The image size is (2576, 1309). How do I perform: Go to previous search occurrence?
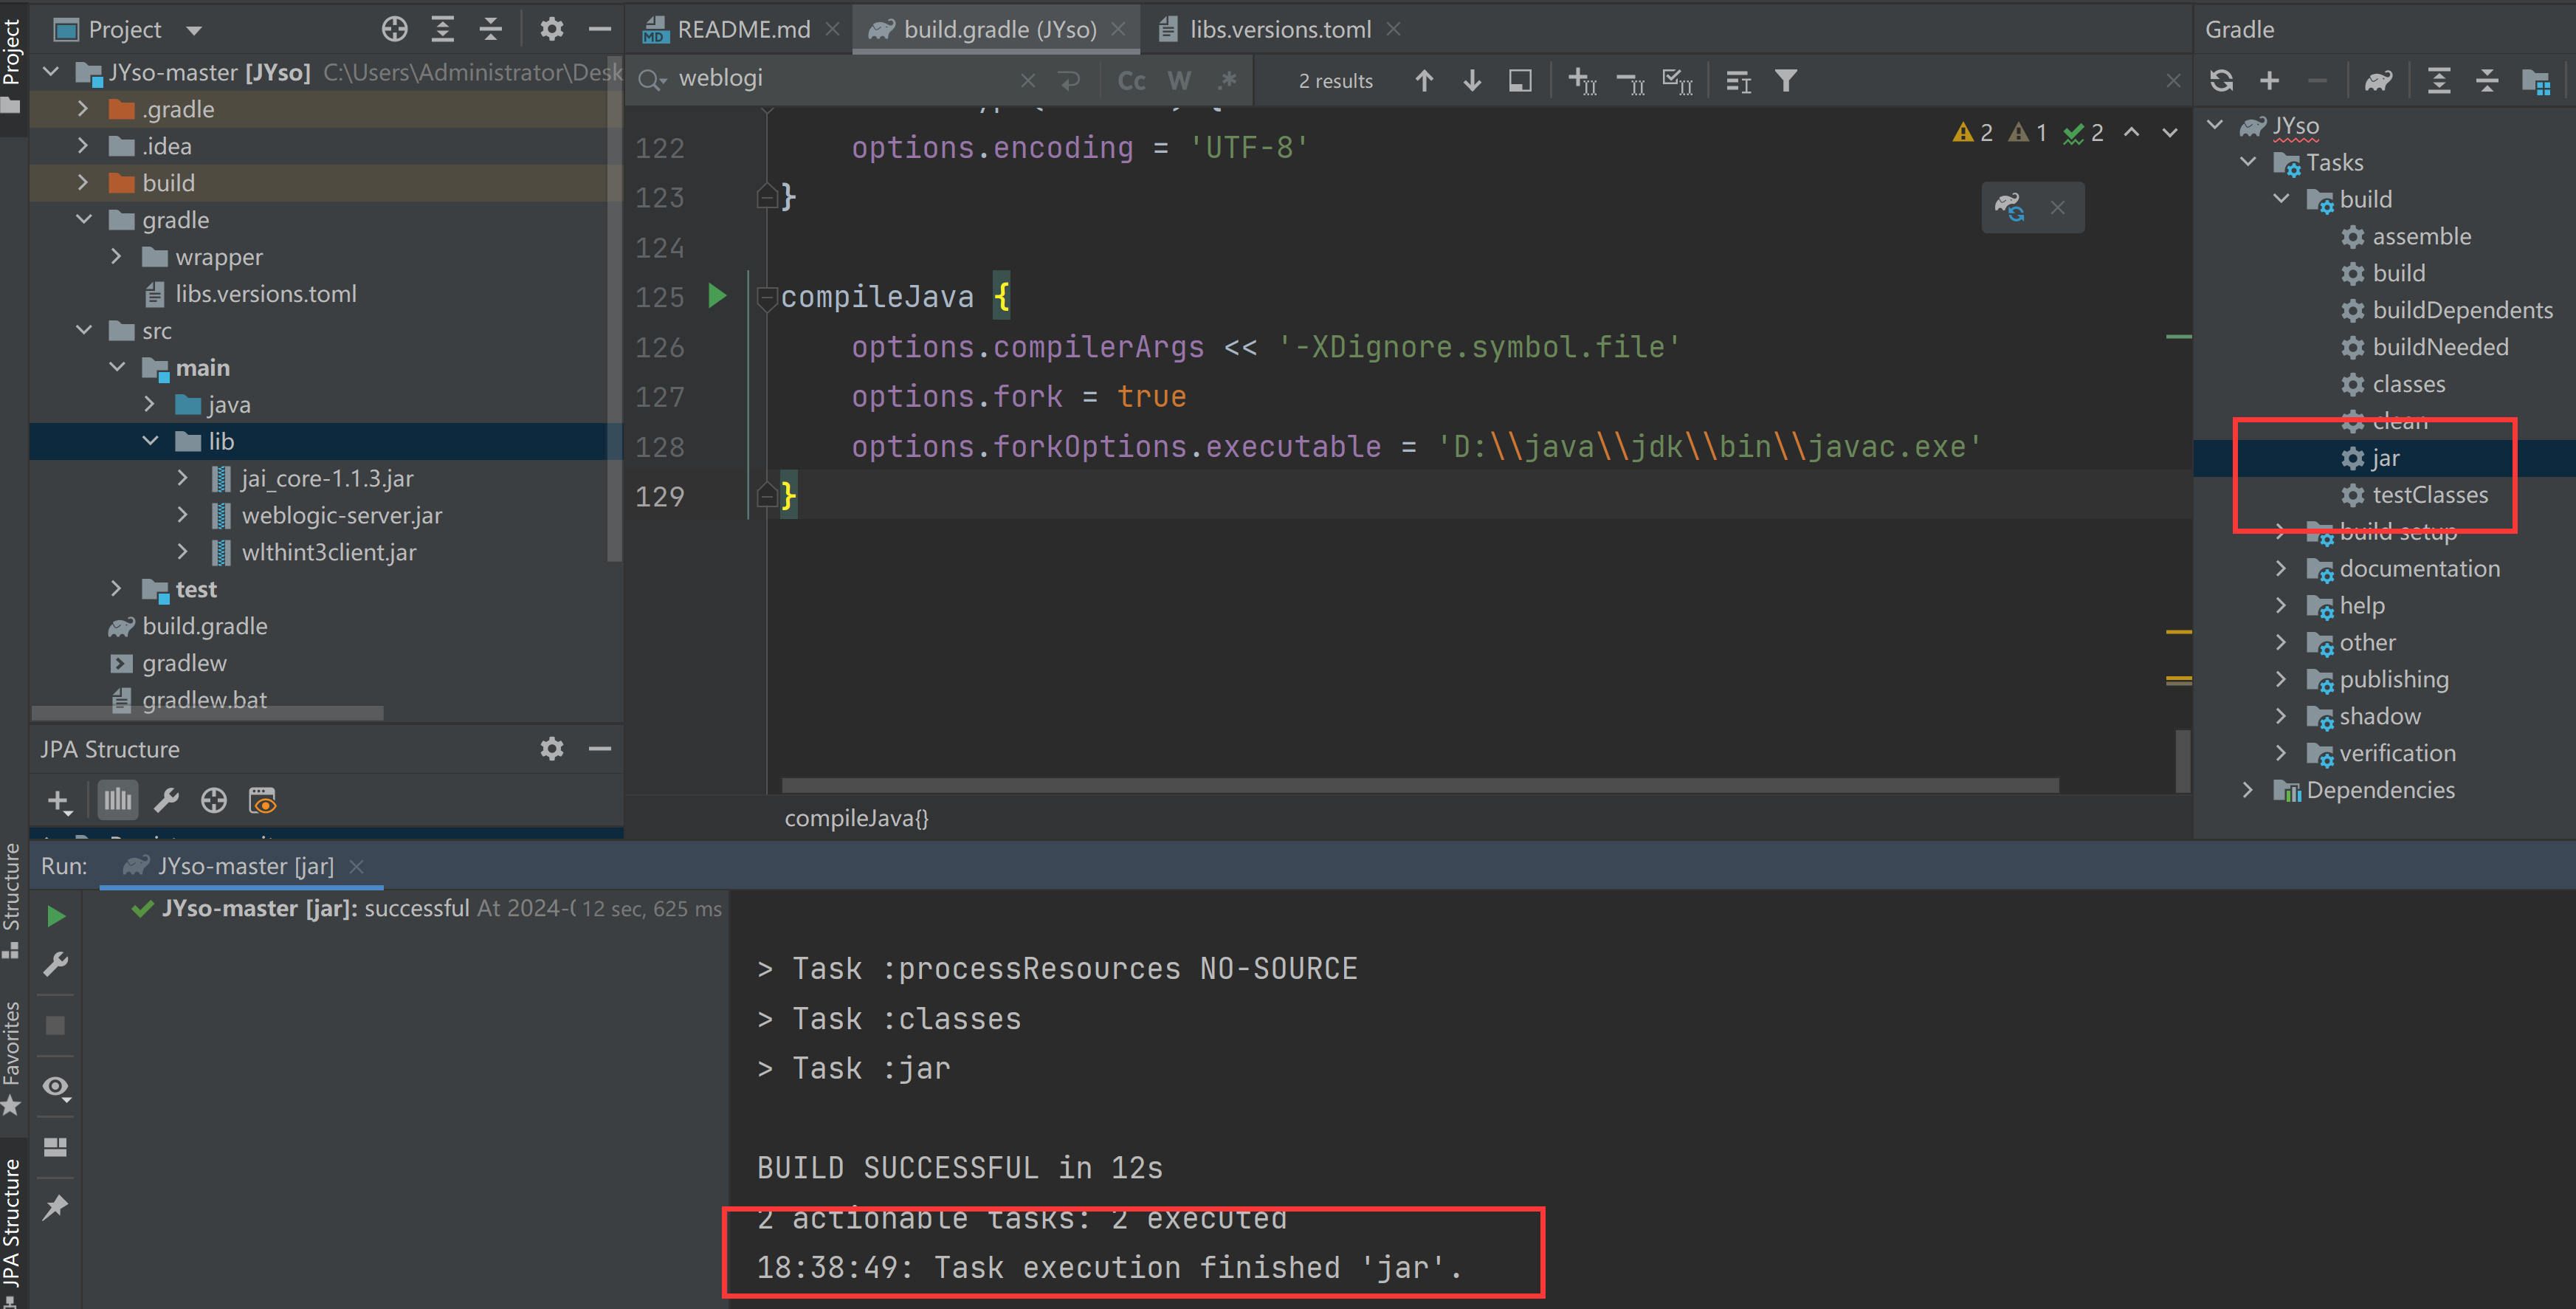[1424, 81]
